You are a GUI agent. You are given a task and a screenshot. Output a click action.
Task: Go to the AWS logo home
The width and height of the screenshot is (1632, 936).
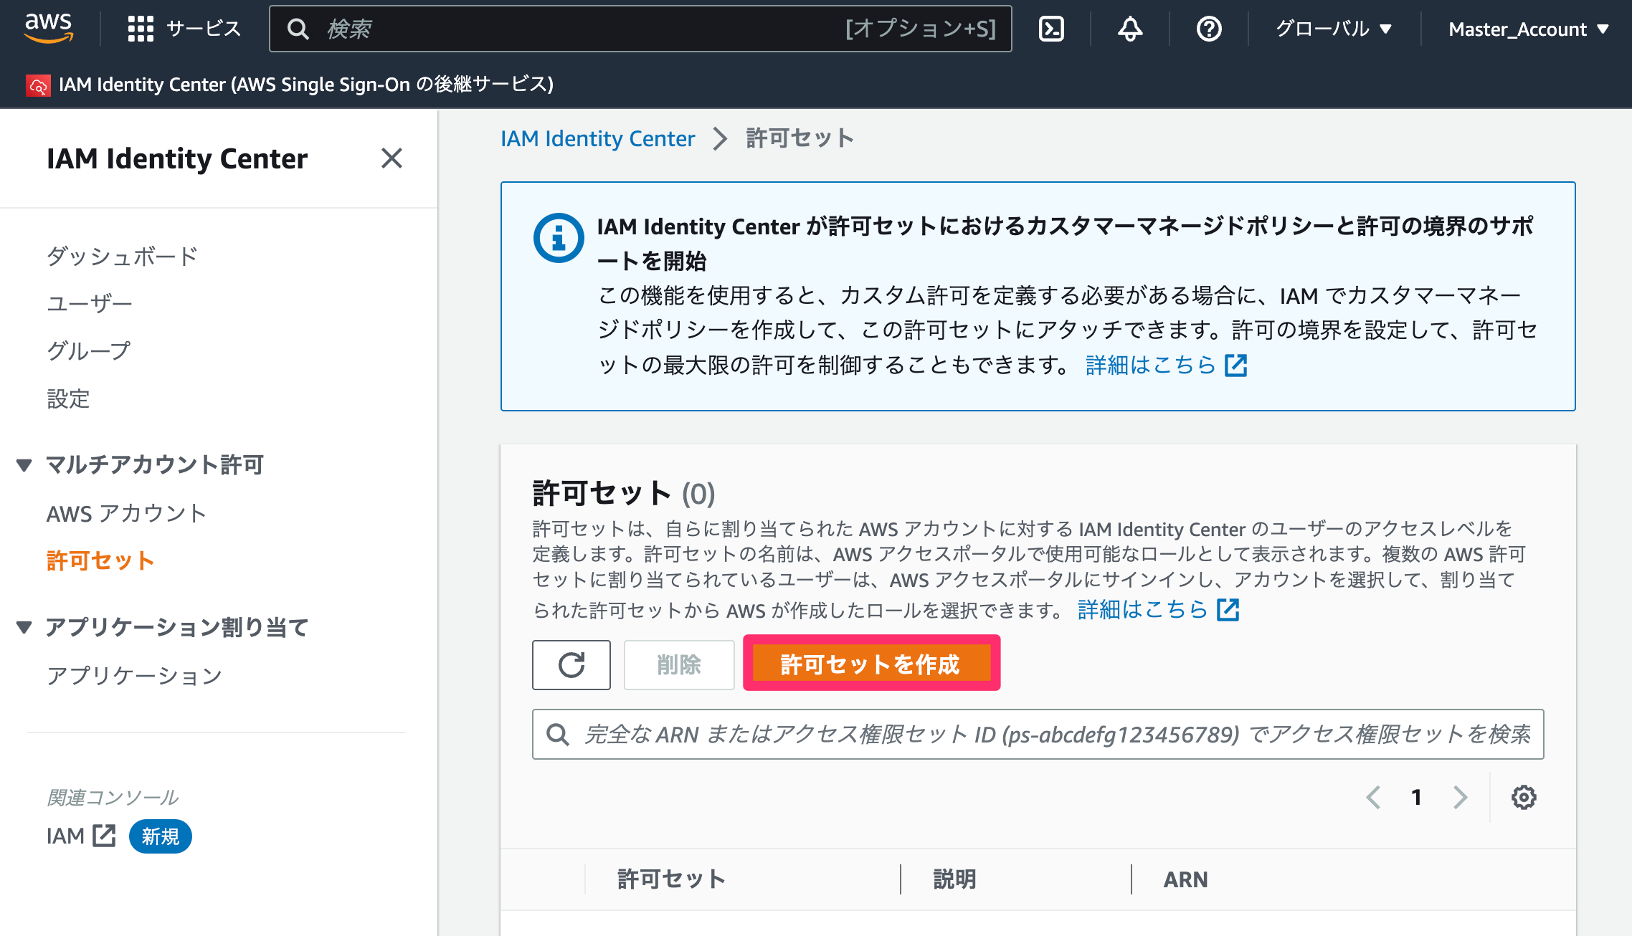[49, 29]
